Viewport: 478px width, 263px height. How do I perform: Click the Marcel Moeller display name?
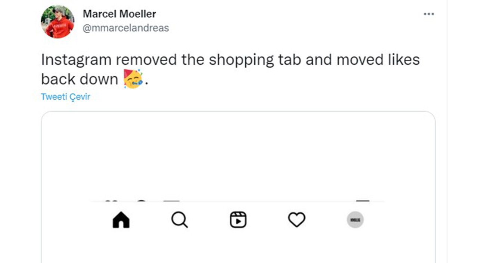(x=119, y=14)
